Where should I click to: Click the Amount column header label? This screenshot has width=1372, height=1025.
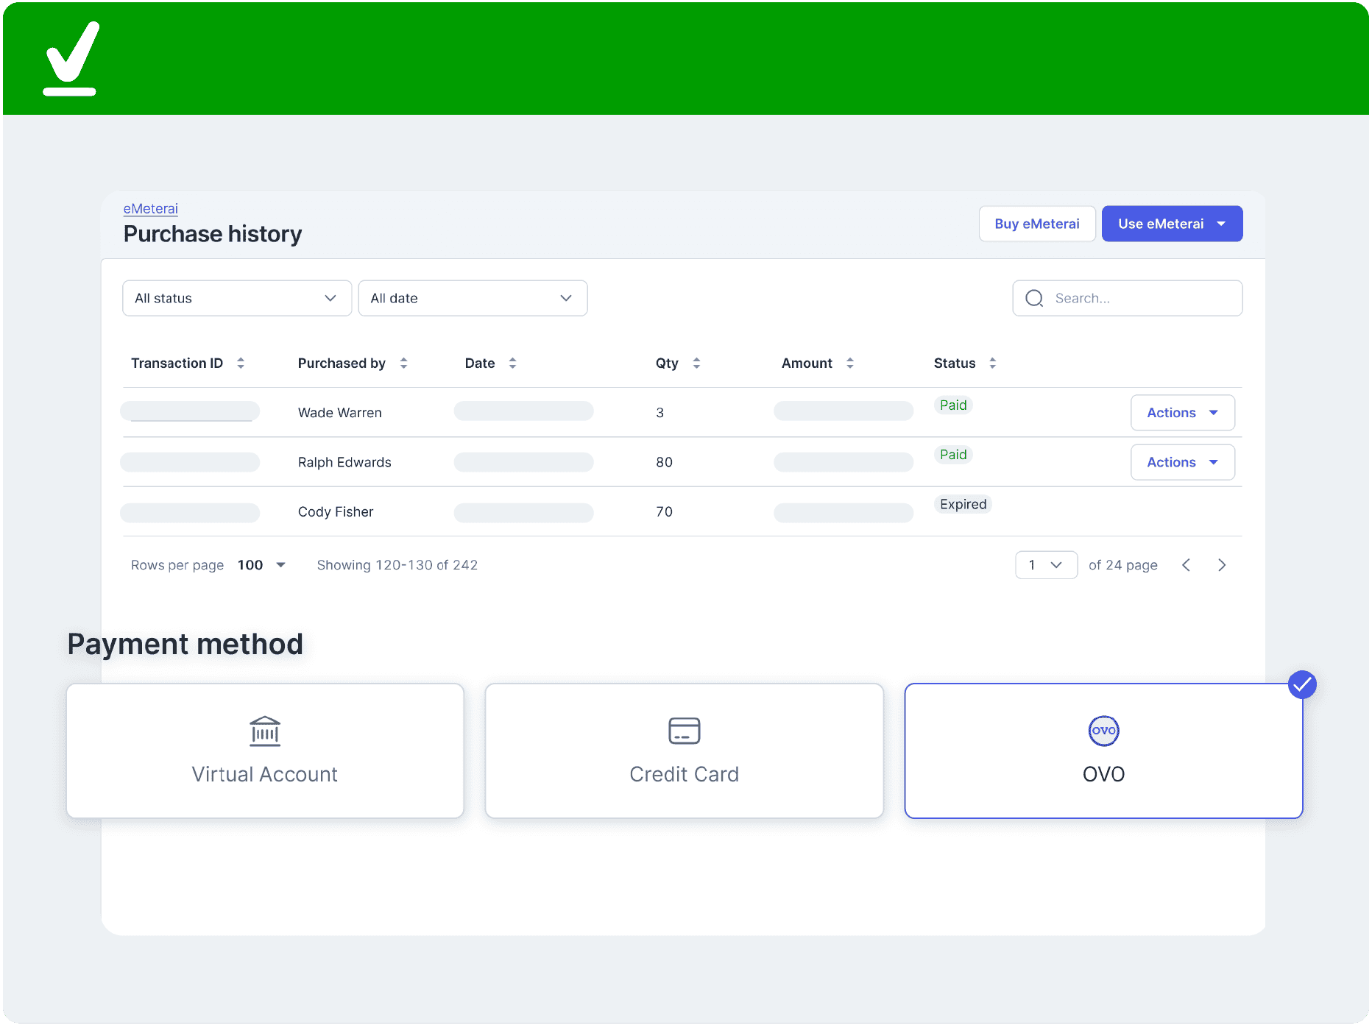[x=807, y=363]
